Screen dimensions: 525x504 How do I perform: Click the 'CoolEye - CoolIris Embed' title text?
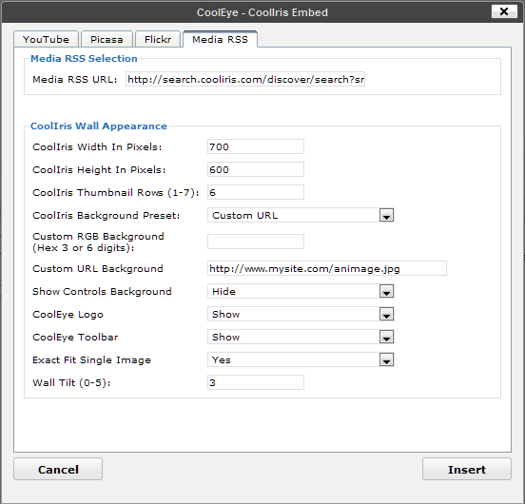262,12
